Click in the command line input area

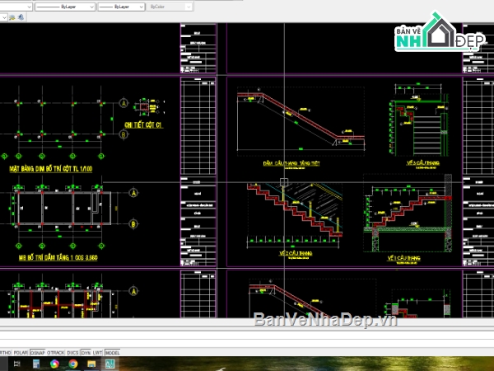(x=247, y=343)
